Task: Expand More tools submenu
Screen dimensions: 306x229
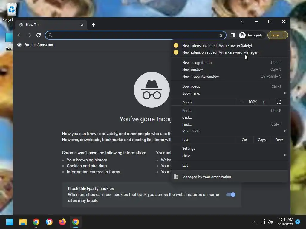Action: [x=229, y=131]
